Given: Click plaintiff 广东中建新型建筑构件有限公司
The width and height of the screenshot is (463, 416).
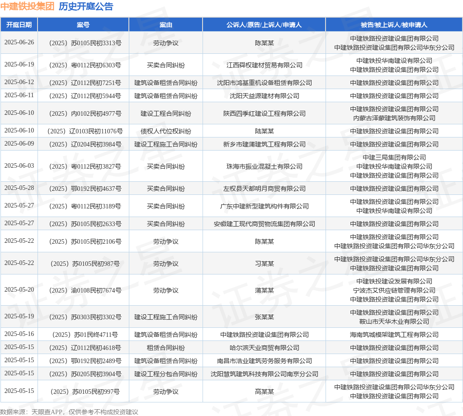Looking at the screenshot, I should pos(264,206).
